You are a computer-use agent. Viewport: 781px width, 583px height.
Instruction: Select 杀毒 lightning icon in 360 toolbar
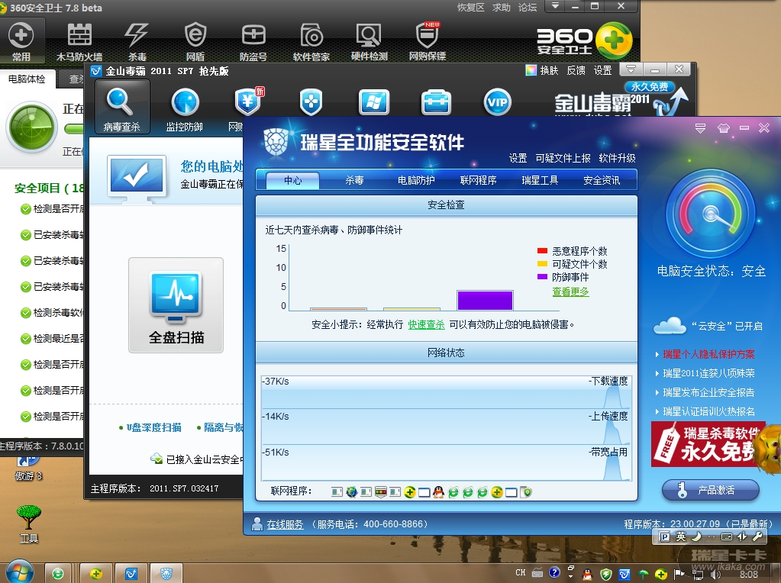click(137, 41)
